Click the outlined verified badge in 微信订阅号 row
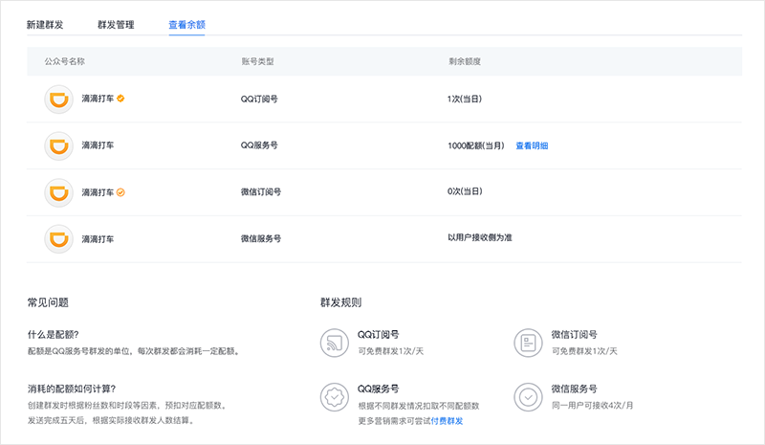 pos(120,192)
